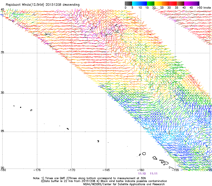Click the longitude label '-175'
The width and height of the screenshot is (212, 186).
coord(37,170)
